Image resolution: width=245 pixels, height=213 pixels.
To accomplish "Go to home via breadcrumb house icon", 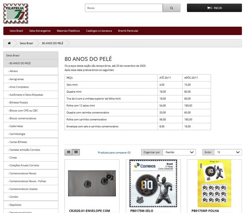I will [x=9, y=43].
